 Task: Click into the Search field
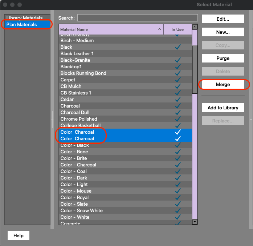tap(137, 18)
